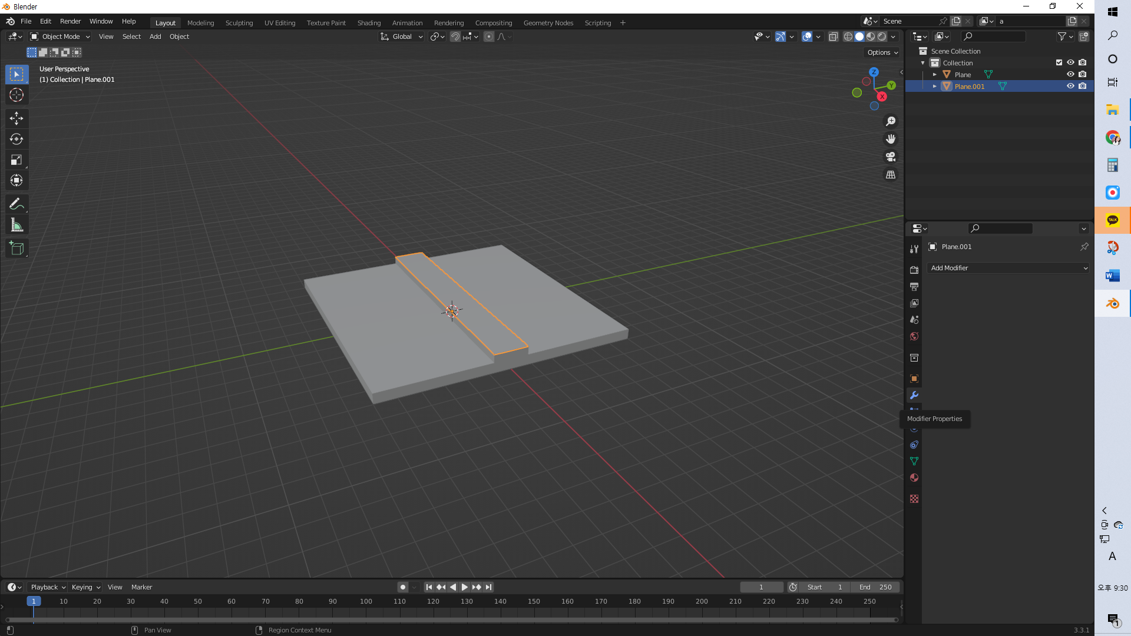
Task: Click the Options button in viewport
Action: coord(882,52)
